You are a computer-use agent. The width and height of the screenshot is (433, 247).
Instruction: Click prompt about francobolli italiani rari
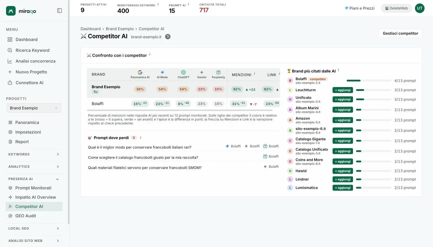coord(140,147)
